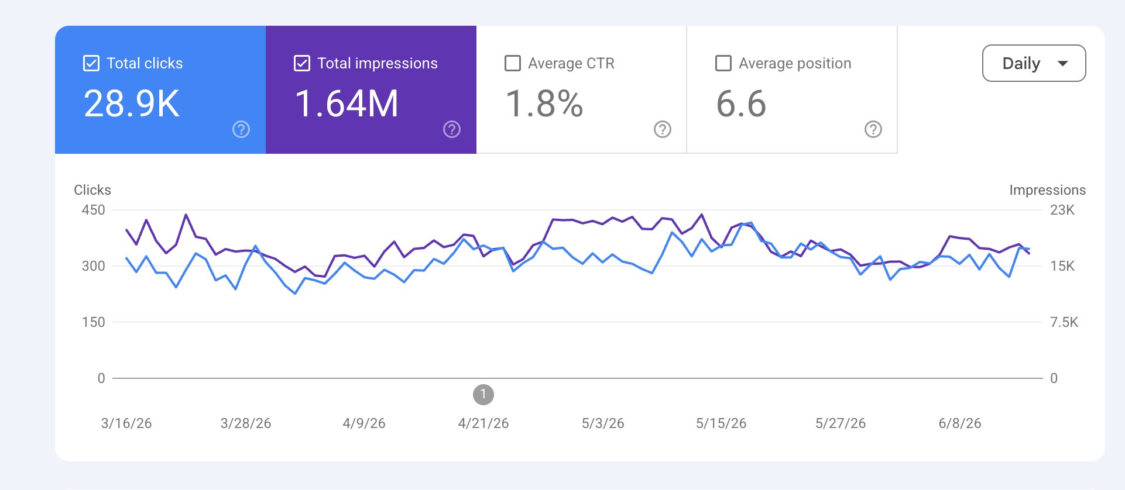Image resolution: width=1125 pixels, height=490 pixels.
Task: Click the 150 clicks axis label
Action: [94, 322]
